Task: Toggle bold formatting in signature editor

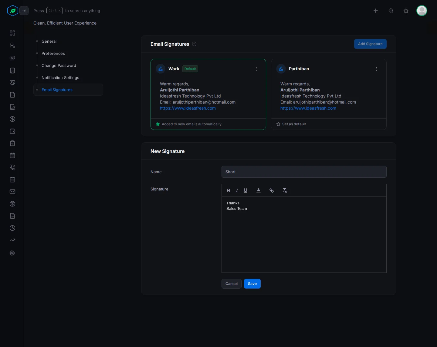Action: coord(229,190)
